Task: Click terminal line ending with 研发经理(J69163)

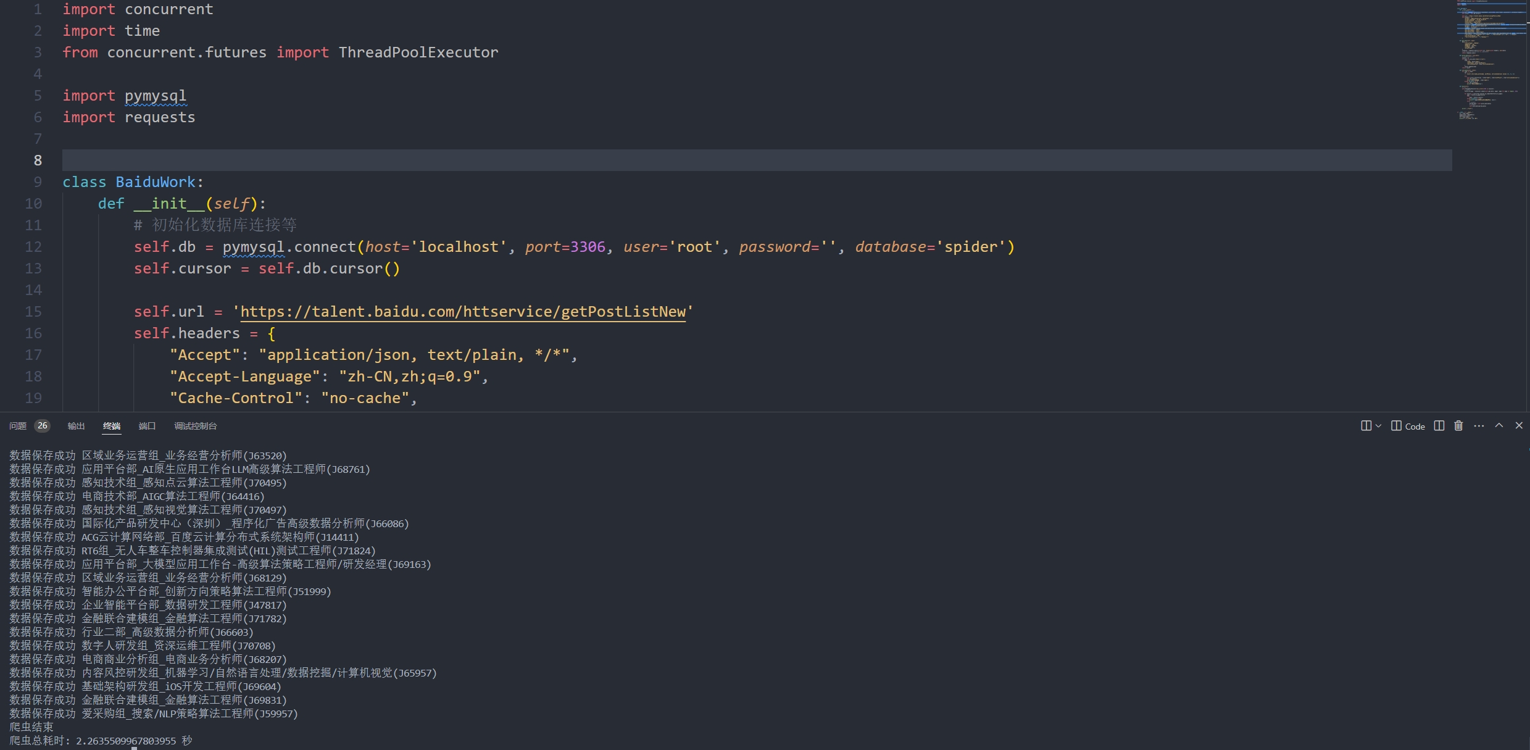Action: point(220,564)
